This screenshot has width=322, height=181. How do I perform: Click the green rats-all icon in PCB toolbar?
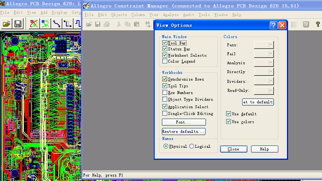[45, 24]
